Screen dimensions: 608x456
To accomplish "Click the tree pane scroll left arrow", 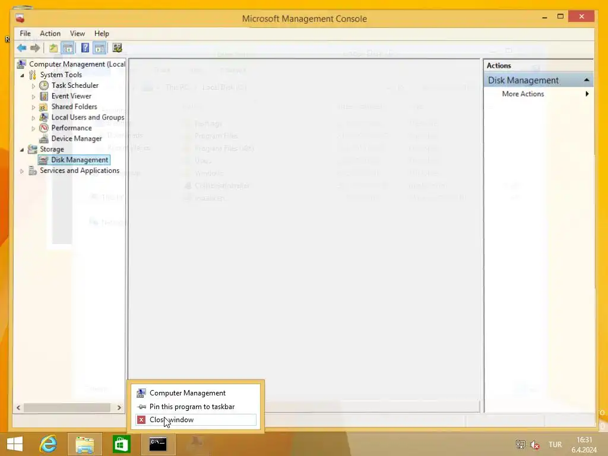I will coord(18,407).
